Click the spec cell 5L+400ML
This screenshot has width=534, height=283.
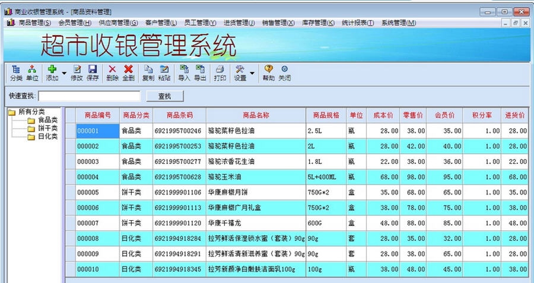pyautogui.click(x=326, y=177)
